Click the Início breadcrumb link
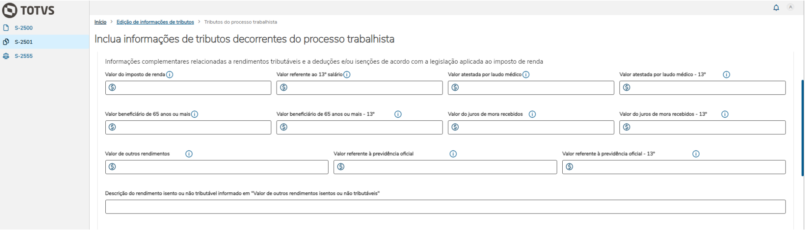Screen dimensions: 805x230 [100, 22]
